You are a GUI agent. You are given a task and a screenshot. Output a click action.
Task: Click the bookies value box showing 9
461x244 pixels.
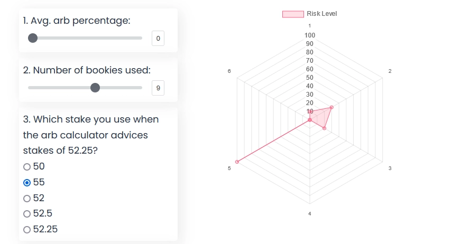tap(158, 88)
